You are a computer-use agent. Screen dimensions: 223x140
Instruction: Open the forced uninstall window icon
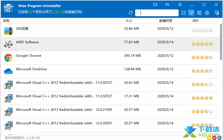click(217, 13)
